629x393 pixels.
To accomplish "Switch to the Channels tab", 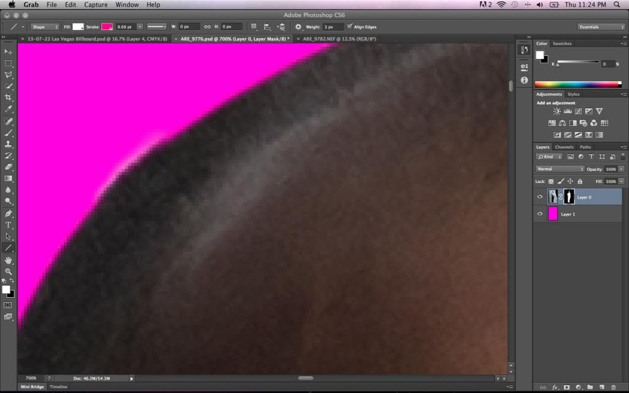I will coord(564,147).
